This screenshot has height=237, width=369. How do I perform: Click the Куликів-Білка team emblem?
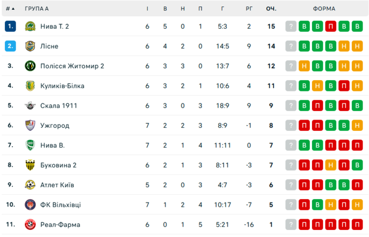30,86
